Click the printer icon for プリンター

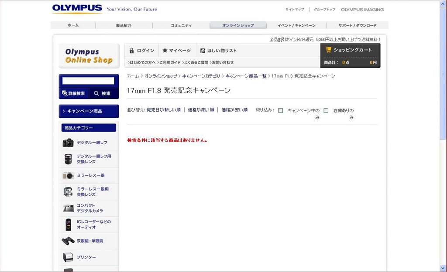(68, 257)
